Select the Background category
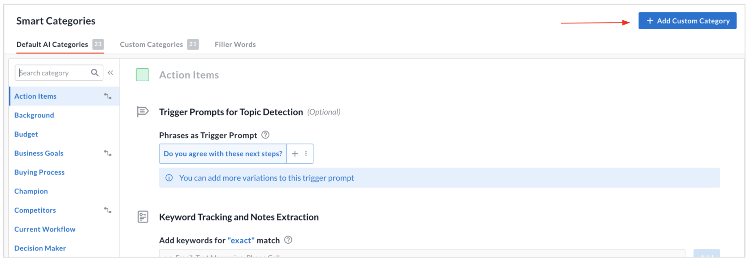The height and width of the screenshot is (261, 748). 34,115
